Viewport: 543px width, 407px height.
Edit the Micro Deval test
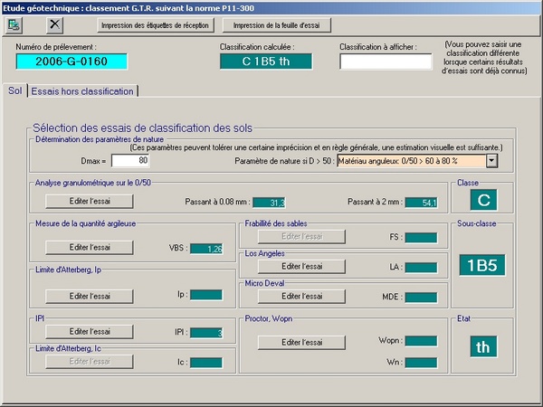coord(302,296)
